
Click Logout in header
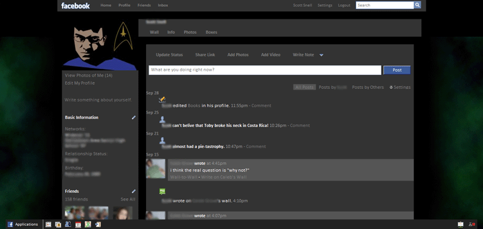tap(344, 5)
